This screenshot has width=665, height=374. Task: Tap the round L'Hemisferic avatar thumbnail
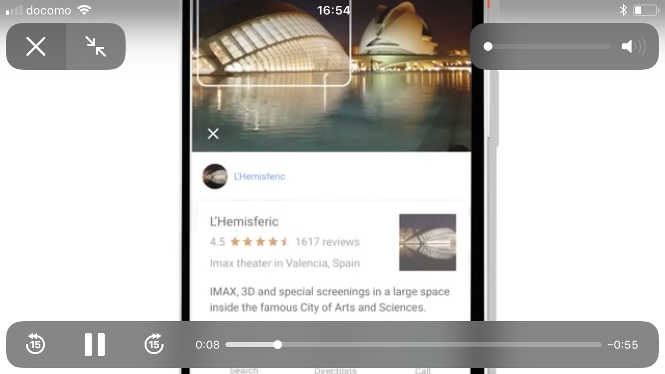point(215,177)
